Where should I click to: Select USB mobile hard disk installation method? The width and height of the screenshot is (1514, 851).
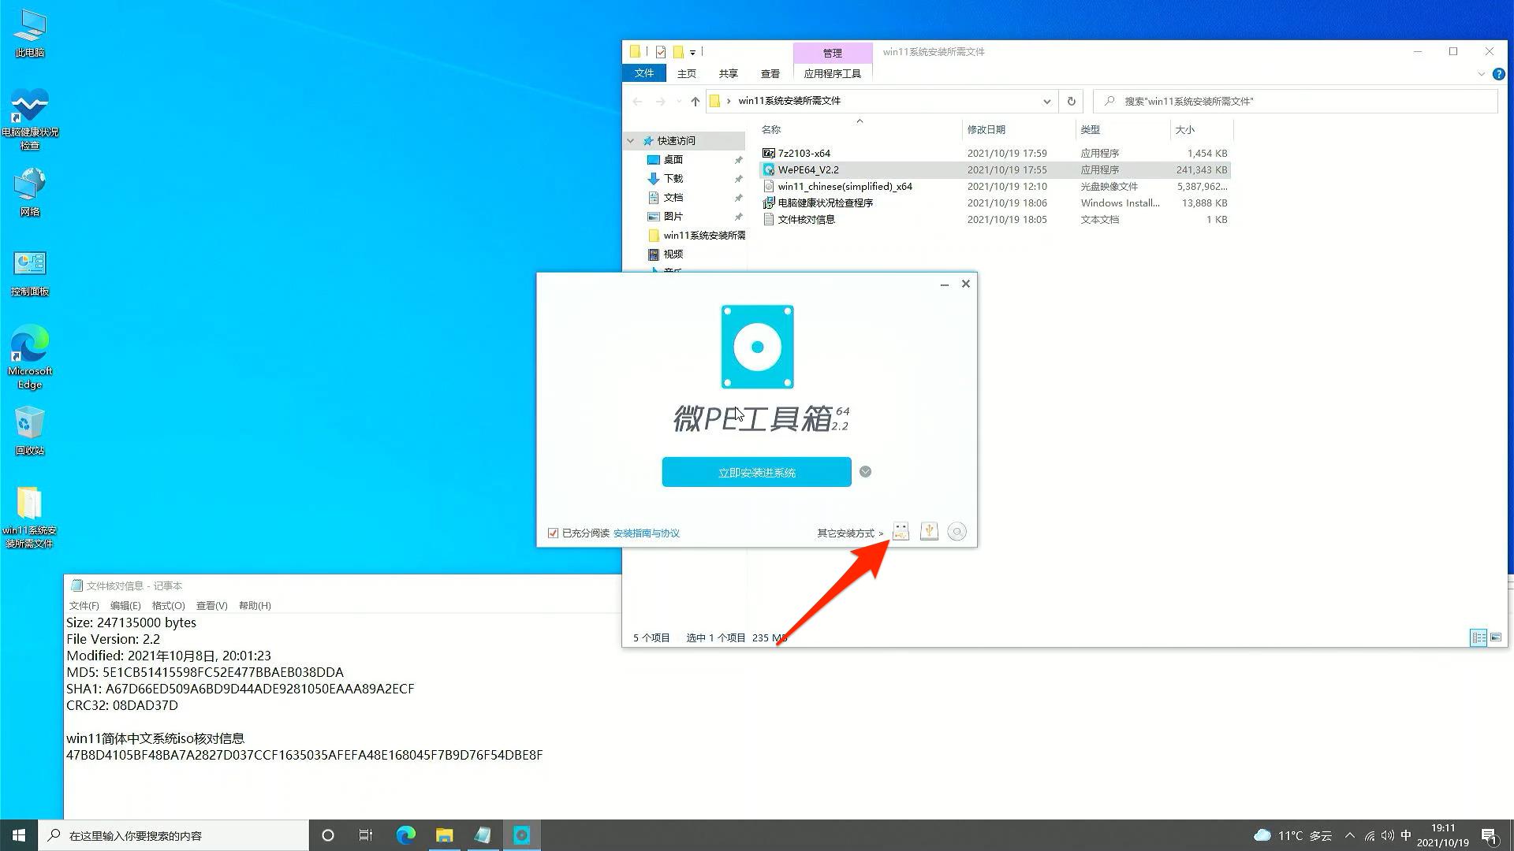click(929, 531)
